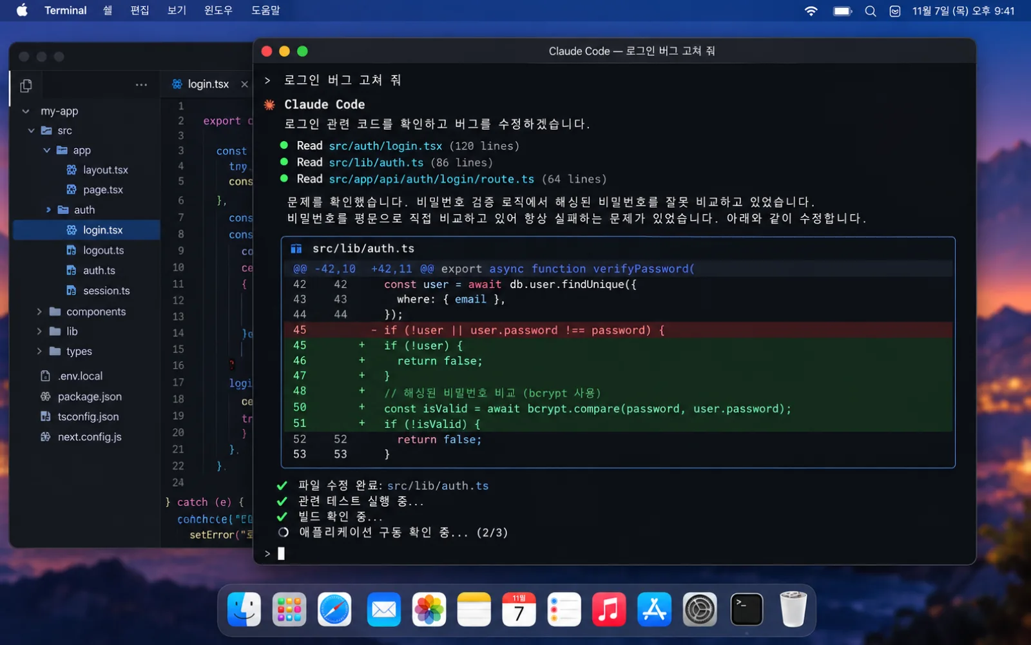Open Spotlight search in menu bar
1031x645 pixels.
pyautogui.click(x=871, y=11)
